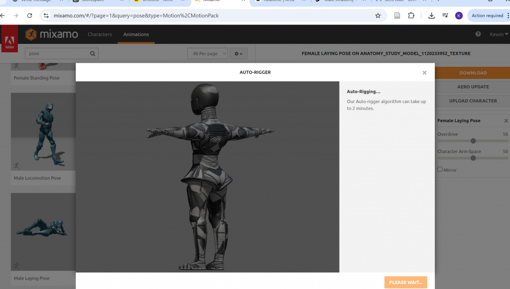Open browser downloads icon
The width and height of the screenshot is (510, 289).
431,15
